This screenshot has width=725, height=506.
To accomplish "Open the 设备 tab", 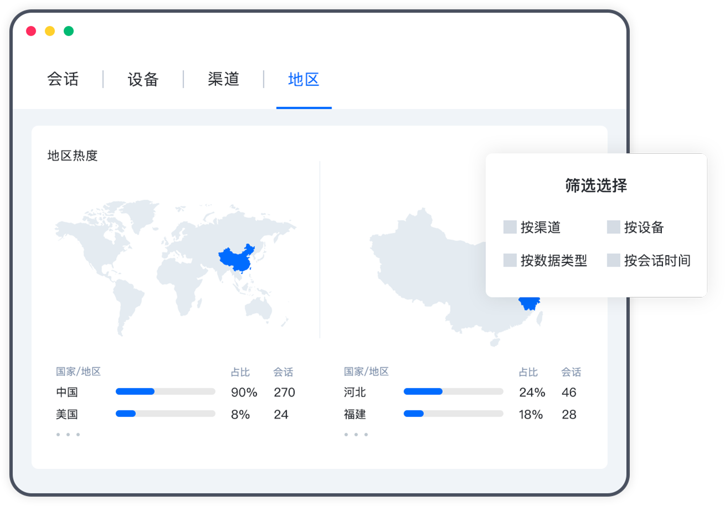I will point(143,80).
